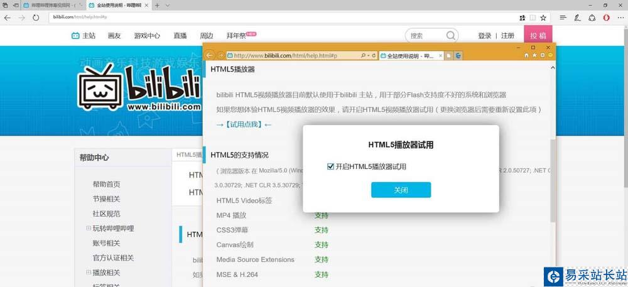Viewport: 628px width, 287px height.
Task: Open 官方认证相关 in help sidebar
Action: click(113, 257)
